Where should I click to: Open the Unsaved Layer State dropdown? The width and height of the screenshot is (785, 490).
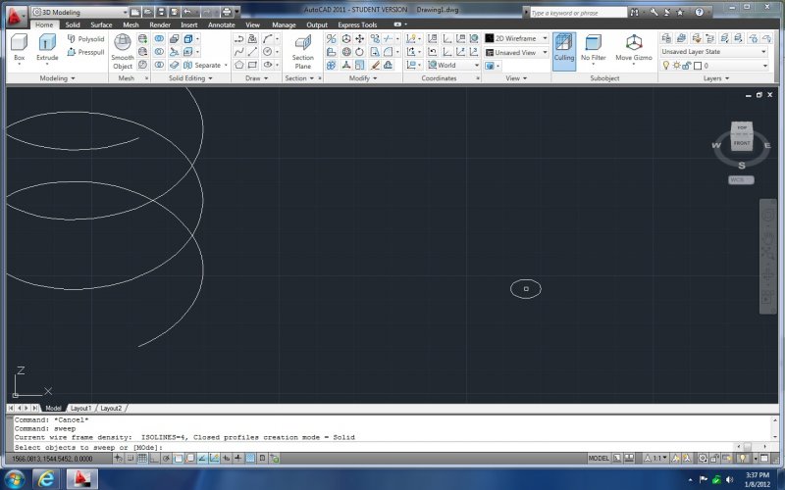(x=714, y=52)
